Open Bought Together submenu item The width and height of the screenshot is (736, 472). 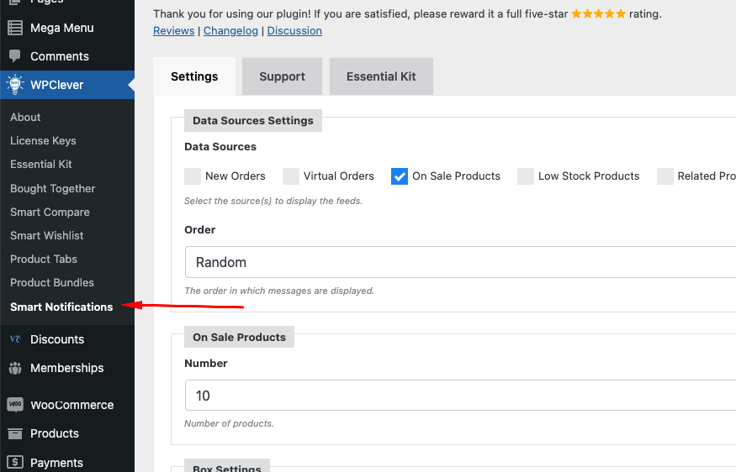[x=52, y=188]
